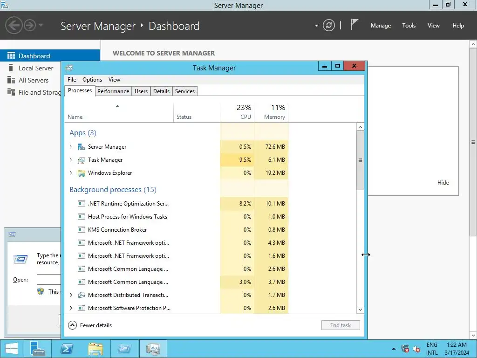Select File and Storage Services icon
This screenshot has width=477, height=358.
click(x=11, y=92)
